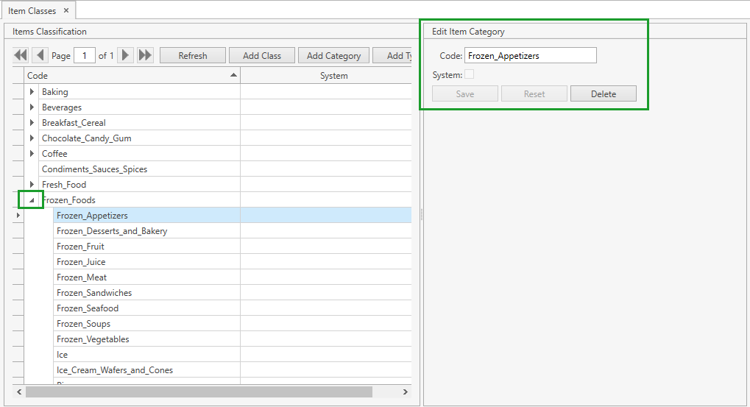Switch to the Item Classes tab
Image resolution: width=750 pixels, height=407 pixels.
coord(32,10)
